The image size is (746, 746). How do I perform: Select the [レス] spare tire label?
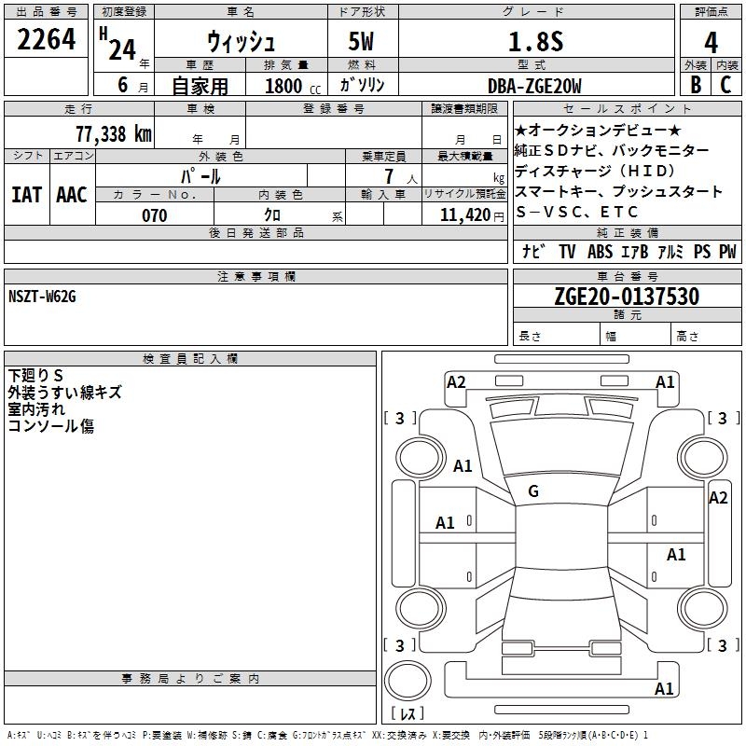[408, 713]
